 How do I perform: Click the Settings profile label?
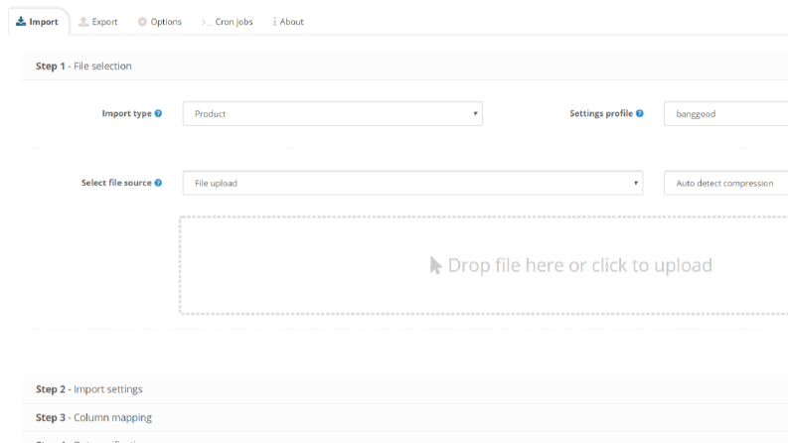pyautogui.click(x=601, y=113)
